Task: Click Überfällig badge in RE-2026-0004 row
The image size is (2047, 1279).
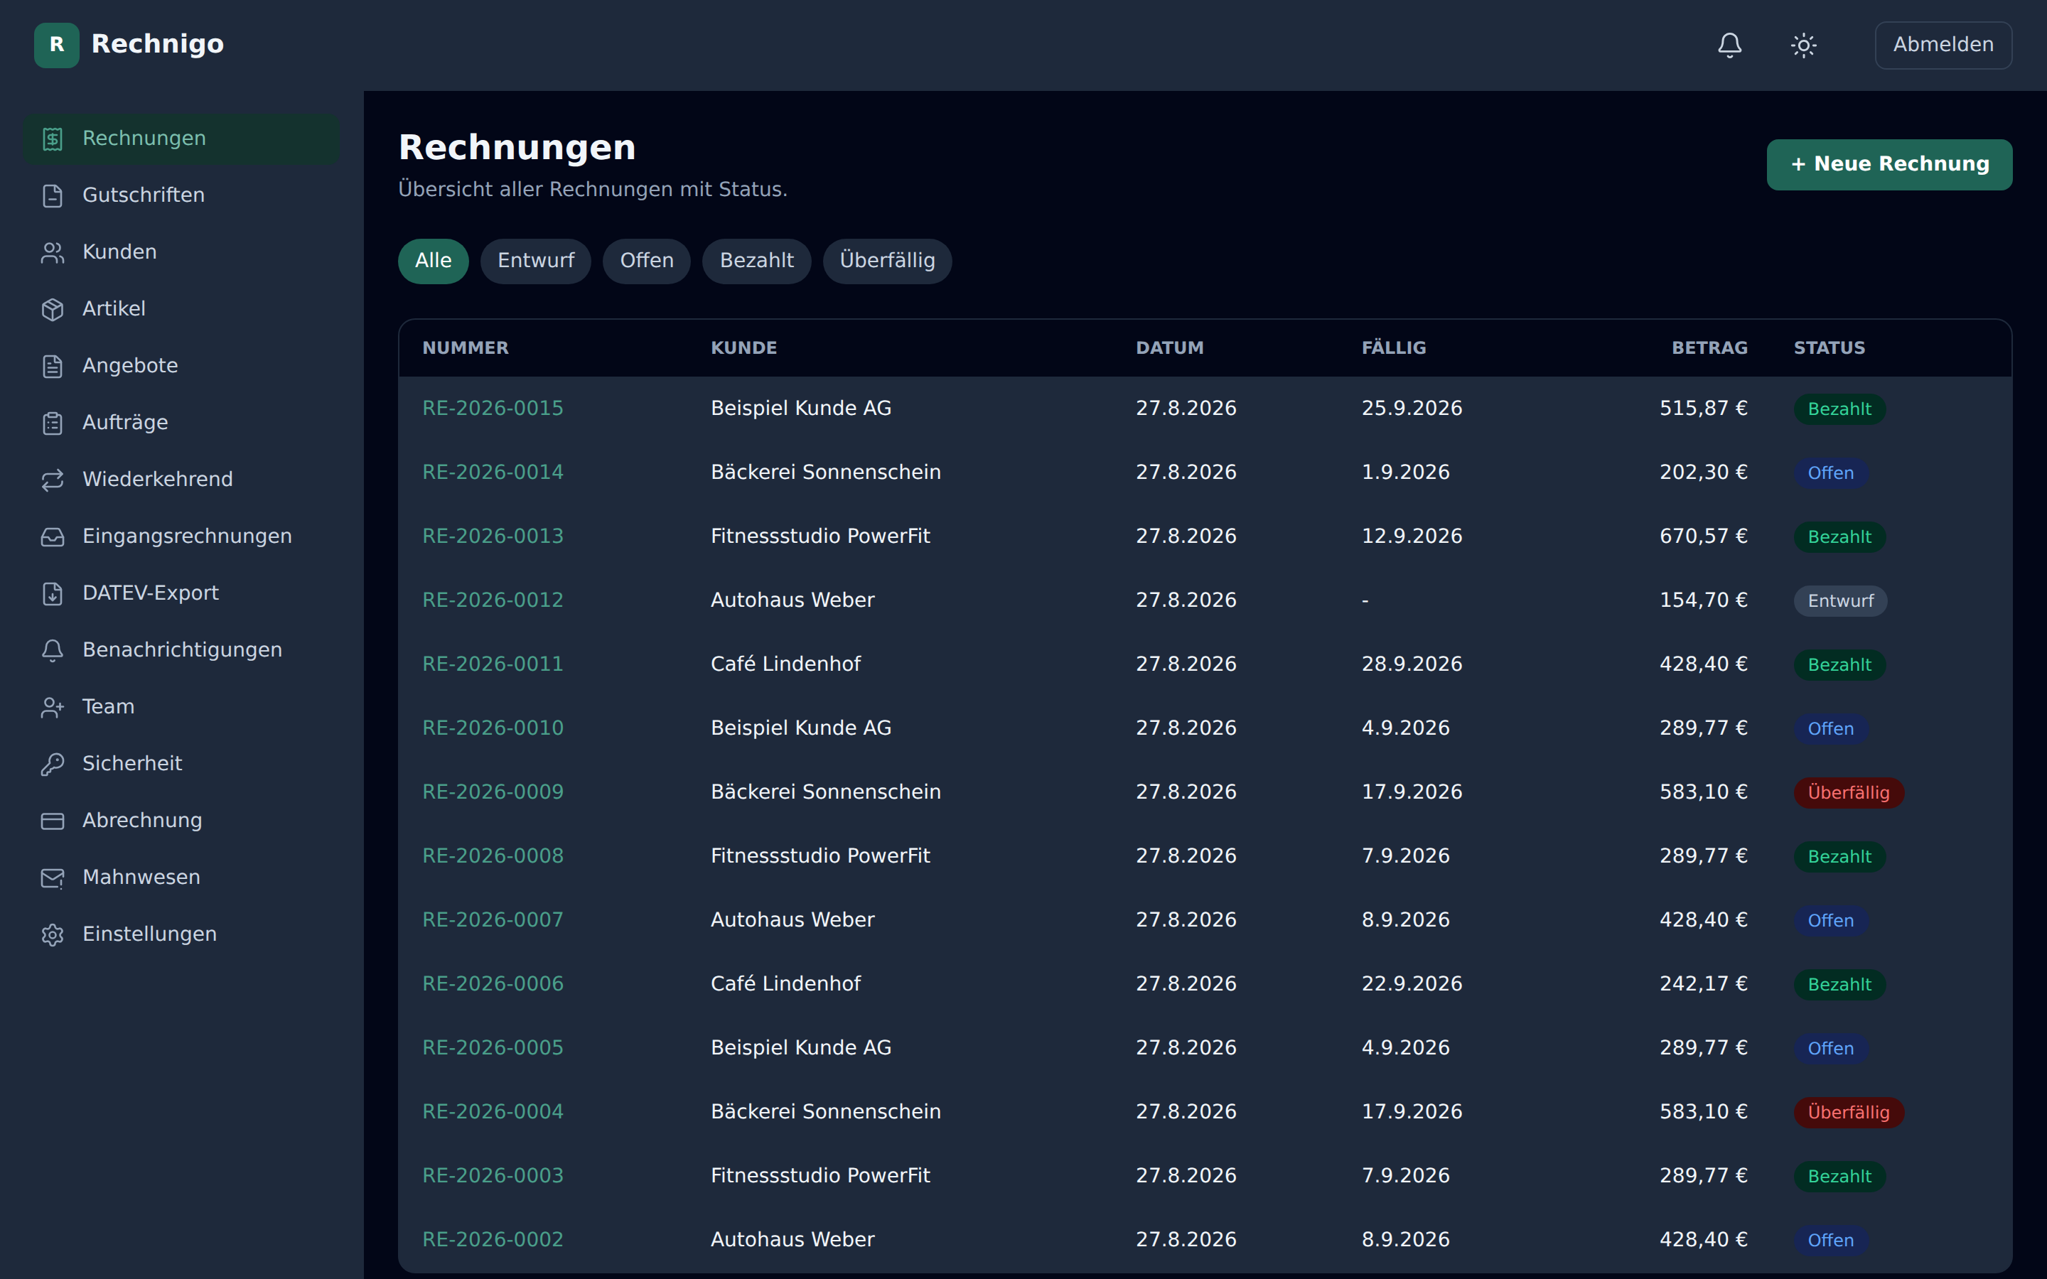Action: coord(1848,1112)
